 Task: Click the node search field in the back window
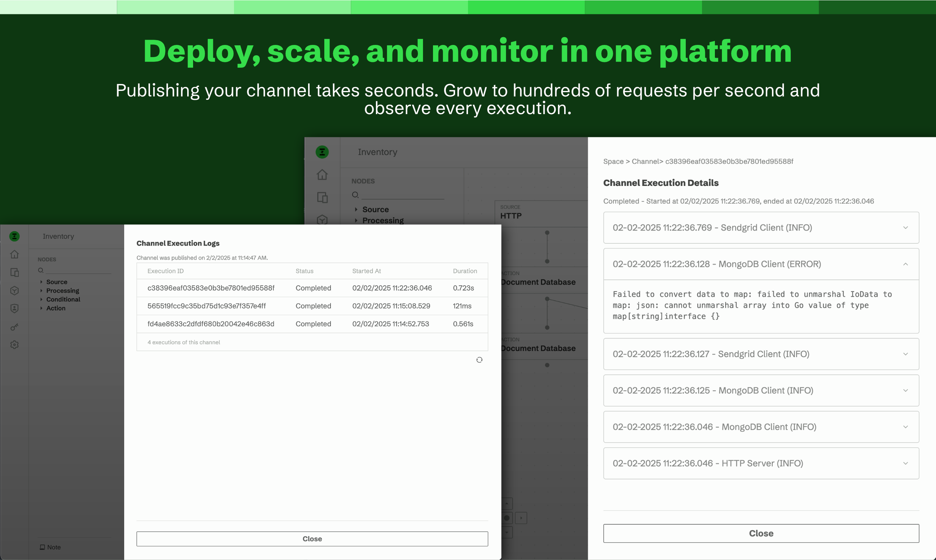point(402,195)
